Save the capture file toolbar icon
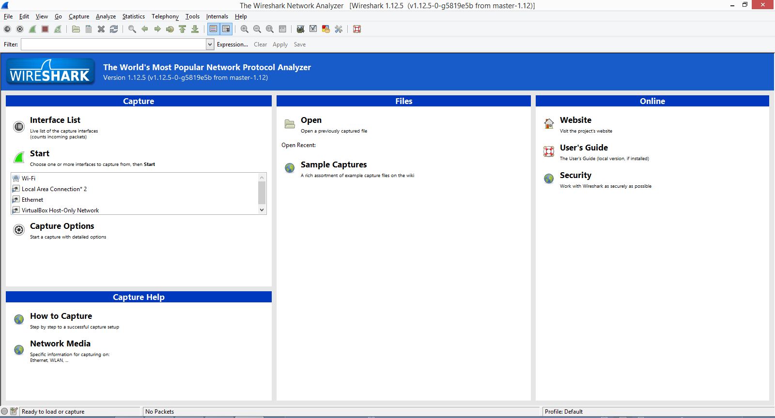The width and height of the screenshot is (775, 418). 89,29
